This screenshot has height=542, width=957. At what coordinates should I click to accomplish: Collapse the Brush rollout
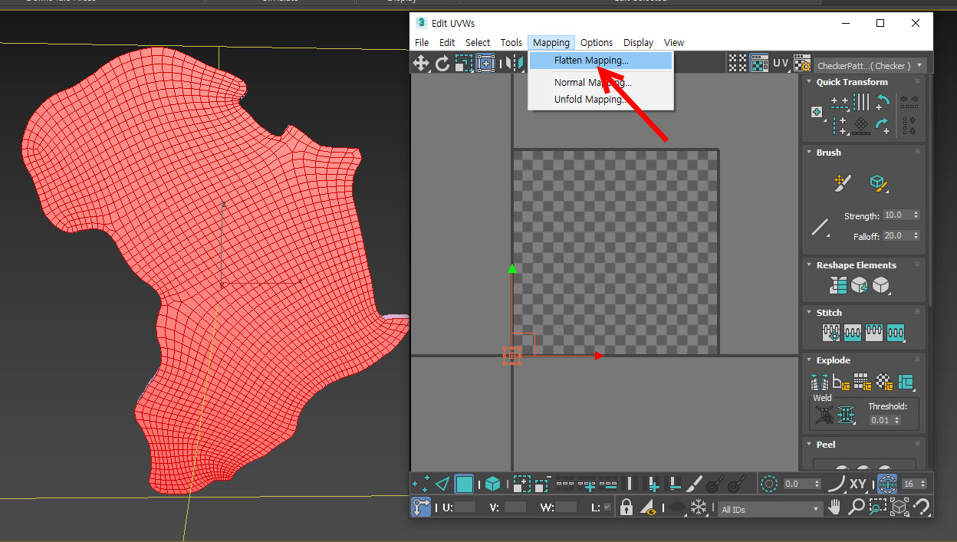(809, 153)
